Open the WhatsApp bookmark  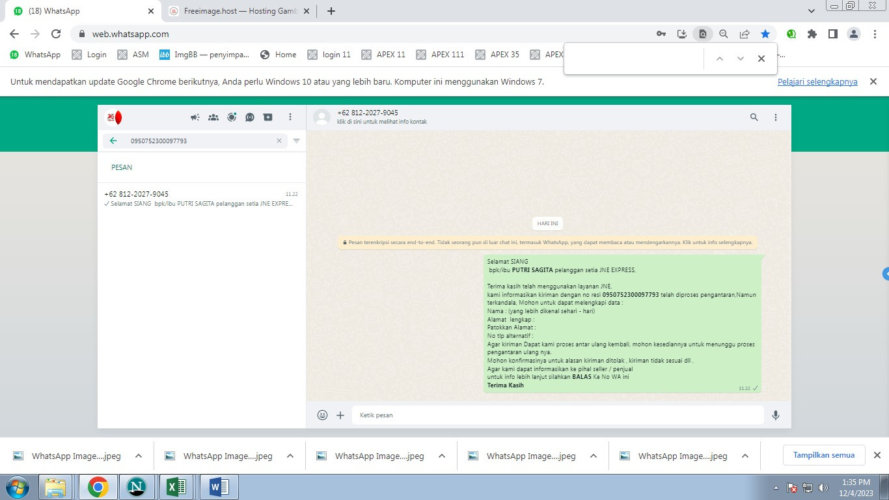coord(35,55)
